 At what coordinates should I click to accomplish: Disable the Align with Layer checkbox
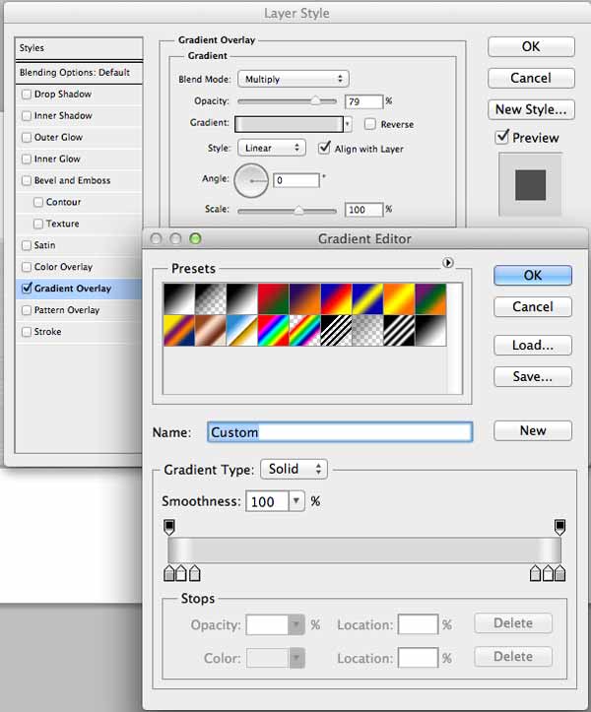(x=324, y=148)
